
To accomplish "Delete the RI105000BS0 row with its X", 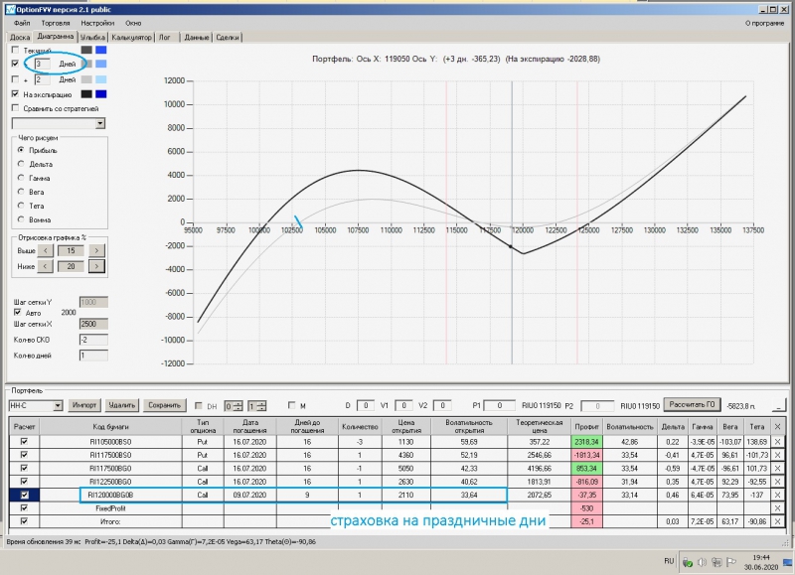I will 777,442.
